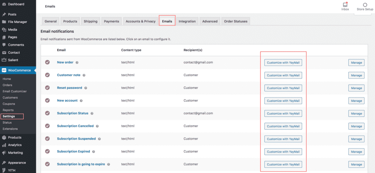Click help icon beside Customer note

coord(84,75)
